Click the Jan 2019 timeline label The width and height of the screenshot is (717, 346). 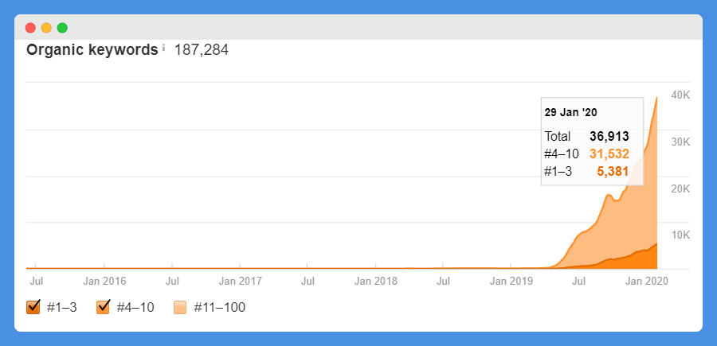511,281
